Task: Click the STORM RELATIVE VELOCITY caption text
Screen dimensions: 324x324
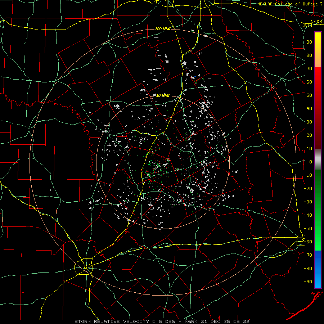Action: pyautogui.click(x=112, y=321)
